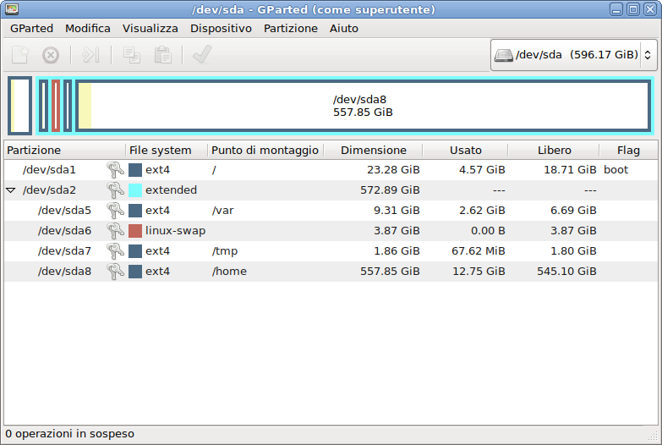Click the Delete partition toolbar icon
The height and width of the screenshot is (445, 662).
(51, 55)
